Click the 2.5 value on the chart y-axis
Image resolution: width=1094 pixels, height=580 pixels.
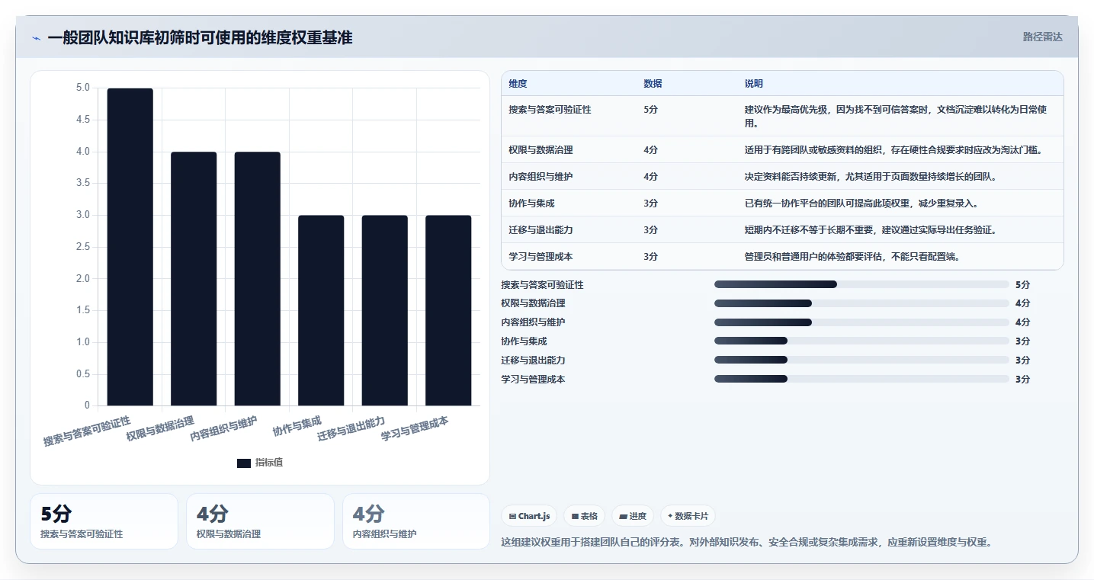[x=82, y=247]
